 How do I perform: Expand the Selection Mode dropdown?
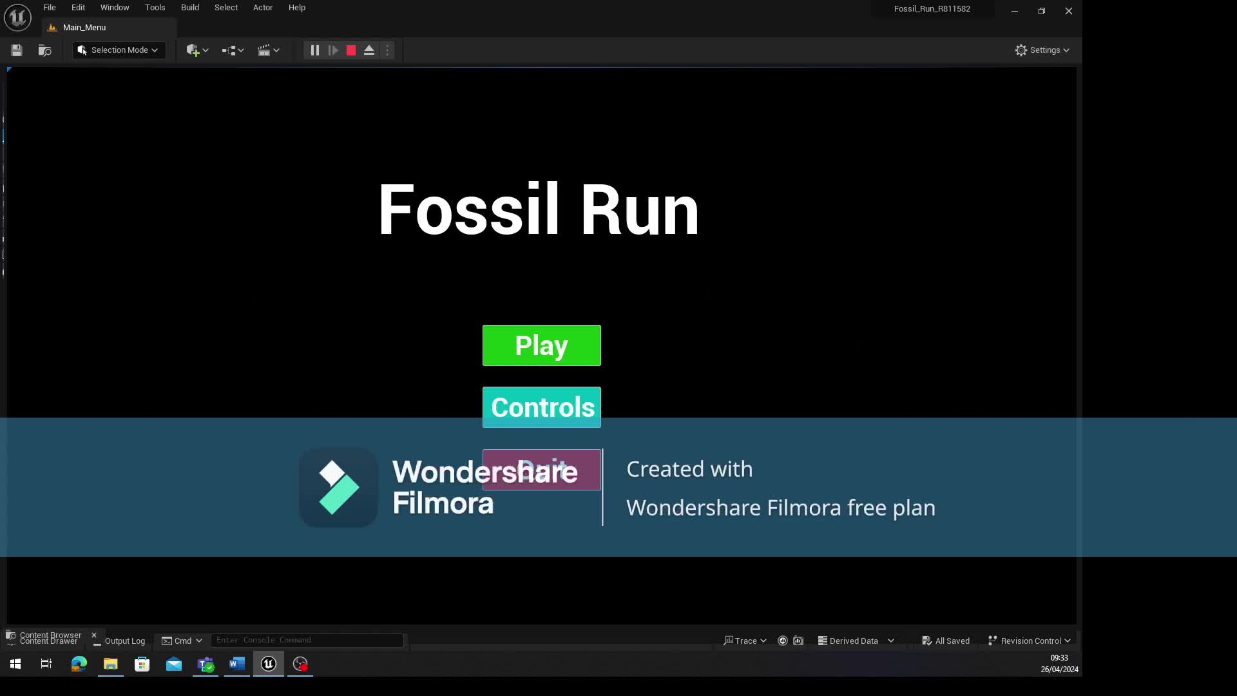(x=119, y=50)
